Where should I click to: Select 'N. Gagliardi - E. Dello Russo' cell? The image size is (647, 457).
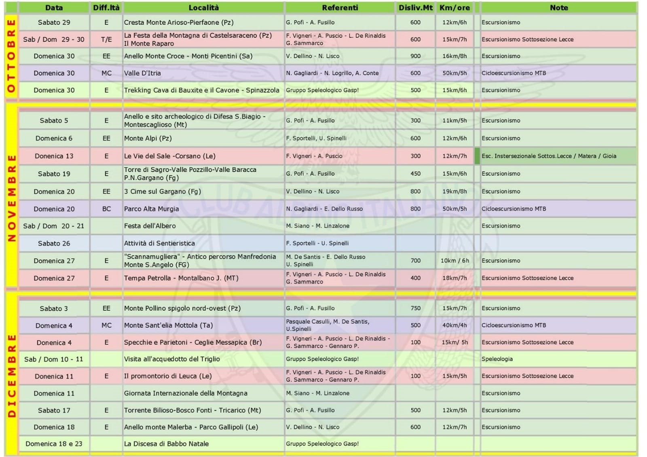point(340,209)
